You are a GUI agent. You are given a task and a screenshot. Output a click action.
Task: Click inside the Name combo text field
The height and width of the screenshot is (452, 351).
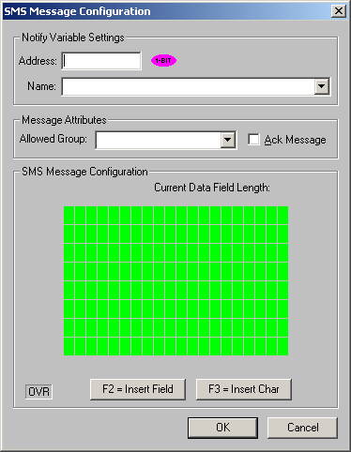189,86
